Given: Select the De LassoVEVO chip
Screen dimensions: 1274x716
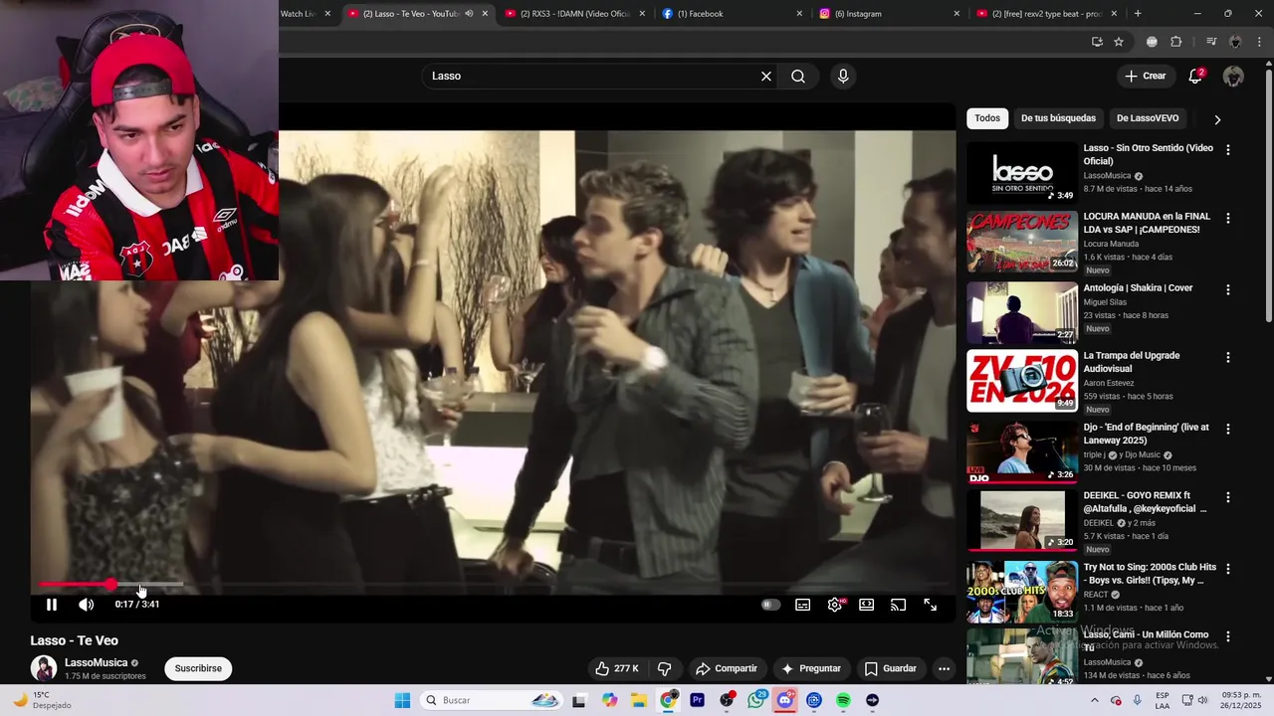Looking at the screenshot, I should point(1148,118).
